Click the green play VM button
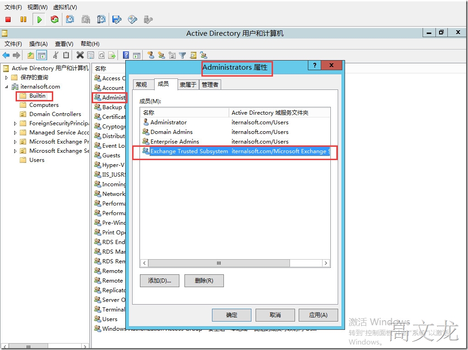 (39, 20)
